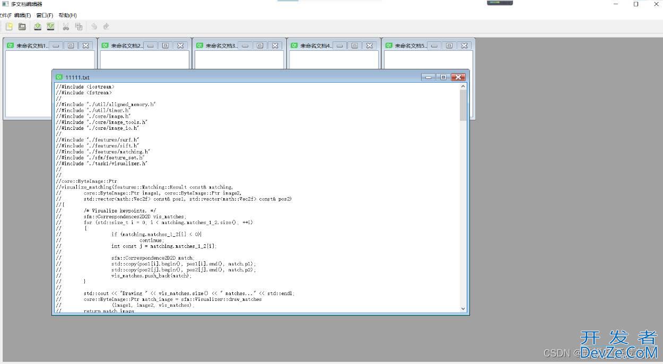The image size is (663, 364).
Task: Click the Redo arrow toolbar icon
Action: pyautogui.click(x=106, y=26)
